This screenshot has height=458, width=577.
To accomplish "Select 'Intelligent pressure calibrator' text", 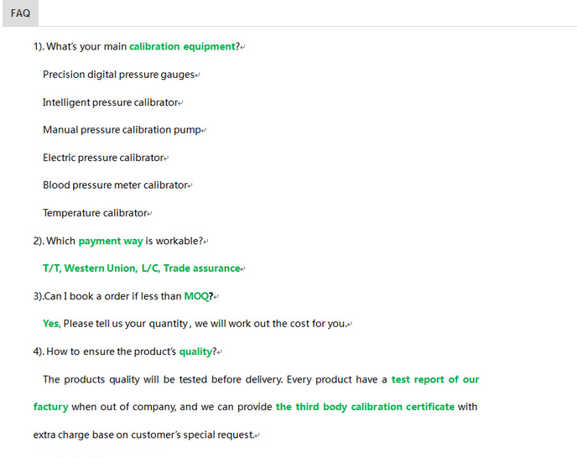I will click(111, 102).
